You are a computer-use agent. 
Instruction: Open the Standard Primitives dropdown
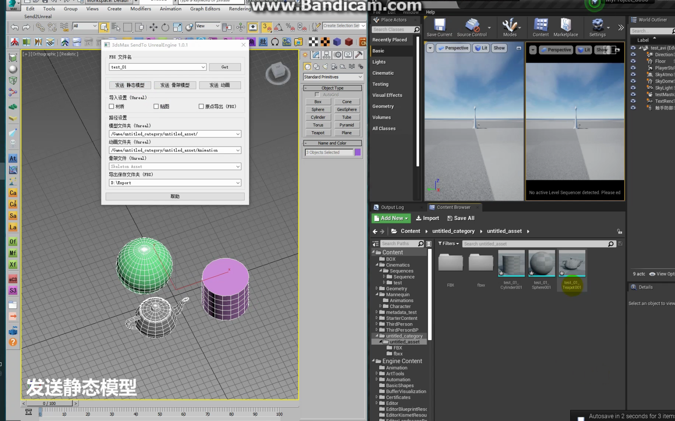tap(333, 77)
